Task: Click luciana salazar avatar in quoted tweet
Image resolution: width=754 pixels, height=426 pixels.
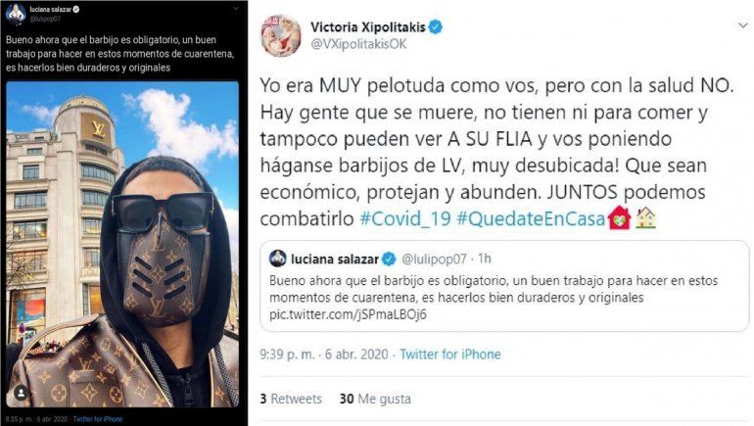Action: coord(278,259)
